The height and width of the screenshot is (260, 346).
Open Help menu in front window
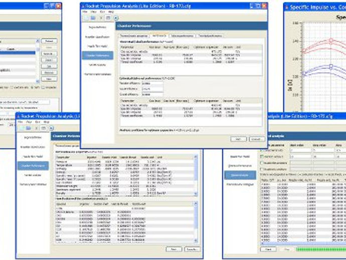click(x=111, y=12)
